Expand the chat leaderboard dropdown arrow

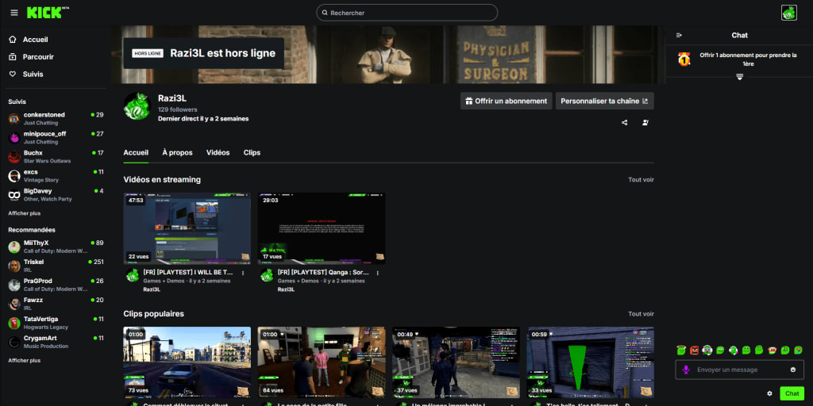[x=740, y=77]
